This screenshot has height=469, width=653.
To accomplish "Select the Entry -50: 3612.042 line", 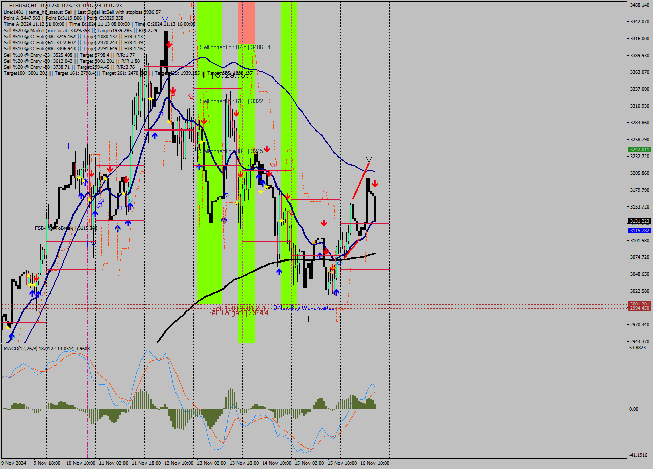I will point(71,61).
